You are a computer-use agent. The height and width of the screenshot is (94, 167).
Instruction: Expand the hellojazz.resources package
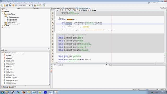[4, 22]
